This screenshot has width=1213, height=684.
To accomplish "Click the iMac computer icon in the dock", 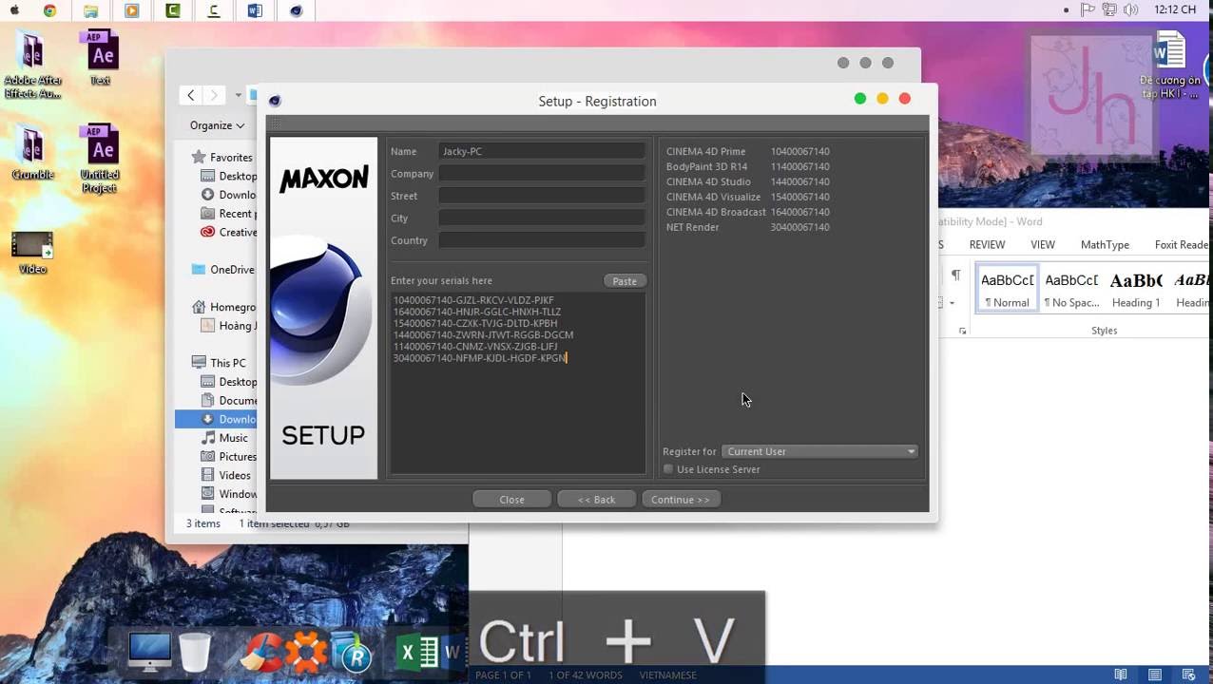I will tap(149, 652).
